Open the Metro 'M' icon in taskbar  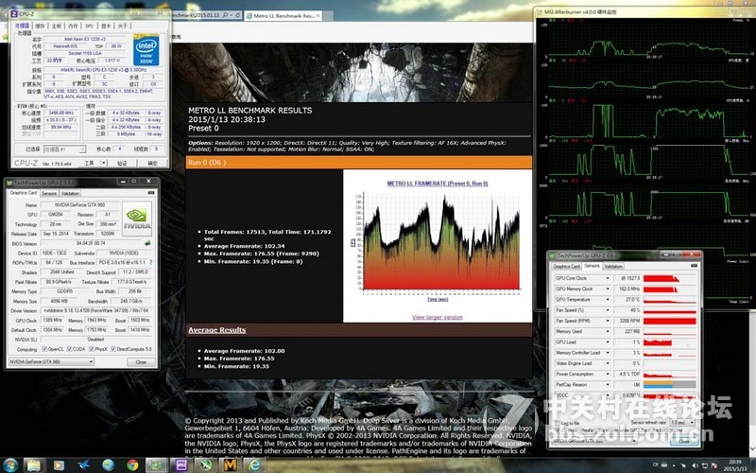click(x=230, y=465)
